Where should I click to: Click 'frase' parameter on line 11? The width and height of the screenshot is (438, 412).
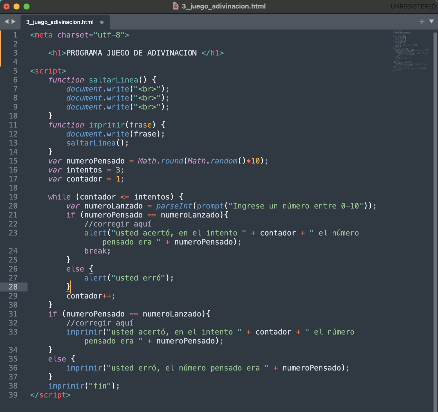(140, 125)
